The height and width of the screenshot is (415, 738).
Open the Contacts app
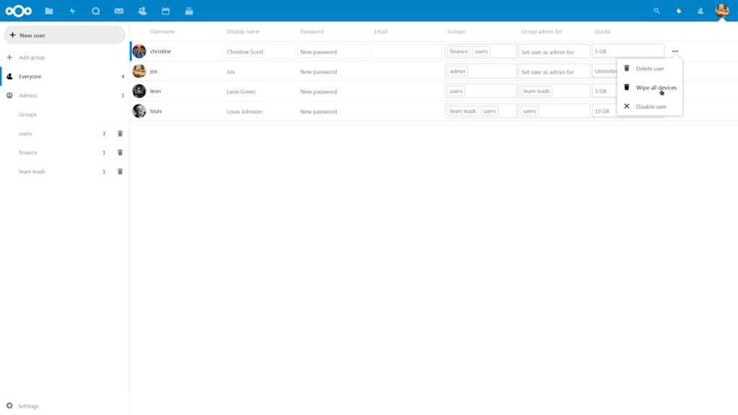point(142,10)
